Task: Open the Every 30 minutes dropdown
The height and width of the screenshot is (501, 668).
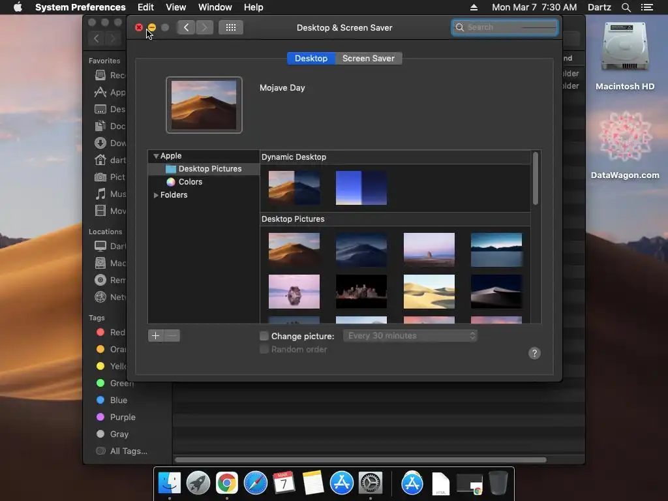Action: (410, 336)
